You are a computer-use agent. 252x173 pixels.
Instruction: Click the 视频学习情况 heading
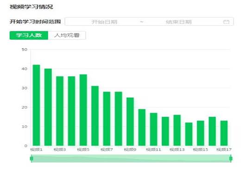pos(31,7)
